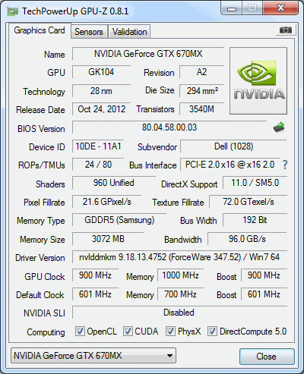Open the Validation tab

coord(129,32)
